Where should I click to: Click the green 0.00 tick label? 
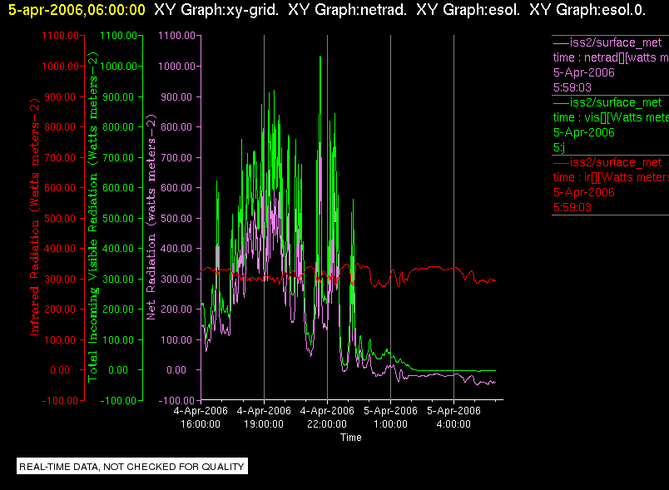point(118,369)
